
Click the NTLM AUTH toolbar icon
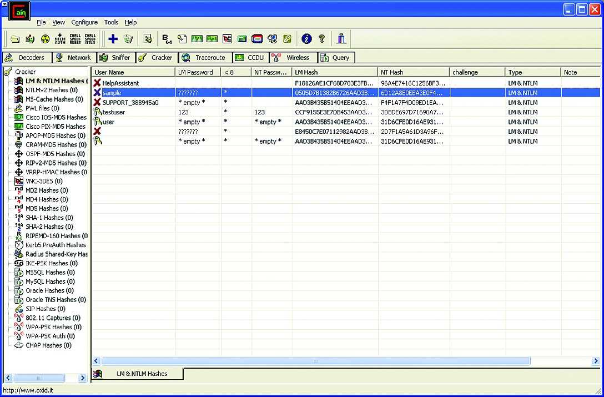click(61, 39)
